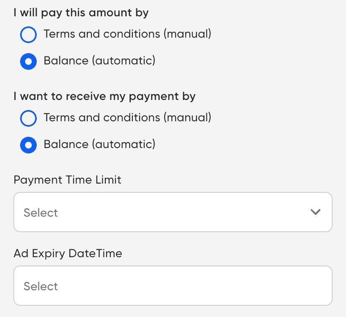Select Balance (automatic) radio under pay amount

click(x=28, y=61)
